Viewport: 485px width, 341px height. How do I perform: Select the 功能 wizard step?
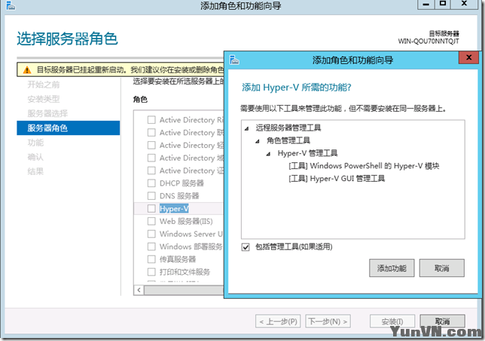tap(35, 143)
